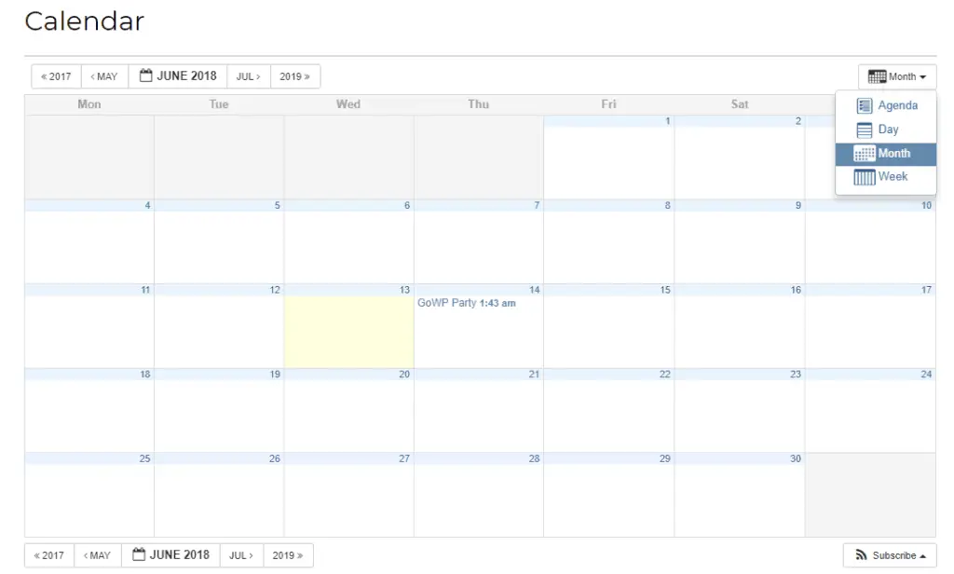Open day 16 in the calendar
This screenshot has width=954, height=574.
click(796, 291)
